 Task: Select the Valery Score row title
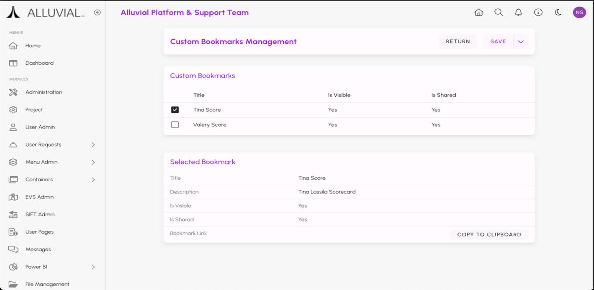[210, 125]
